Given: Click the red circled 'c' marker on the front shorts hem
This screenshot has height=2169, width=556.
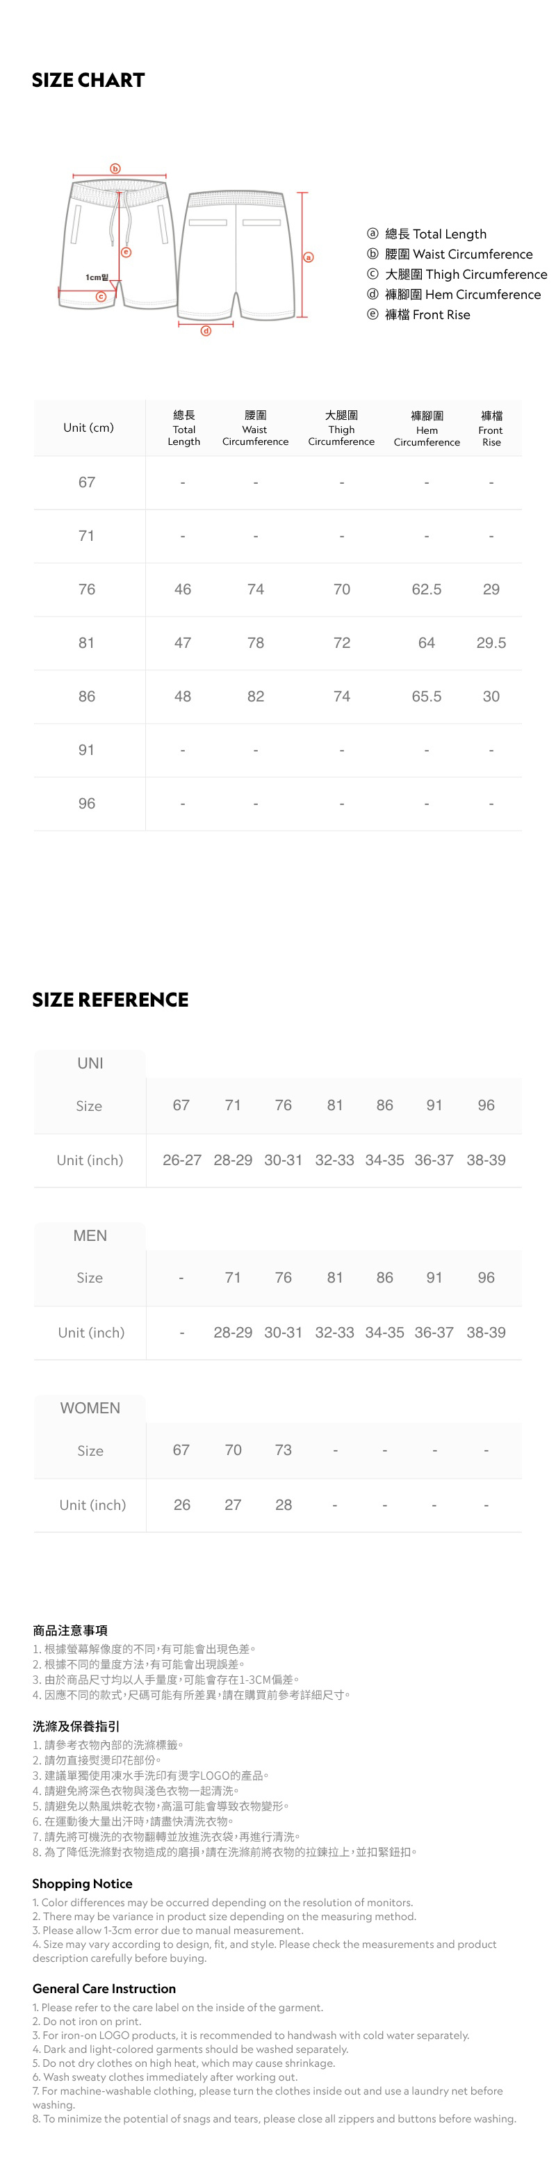Looking at the screenshot, I should click(100, 295).
